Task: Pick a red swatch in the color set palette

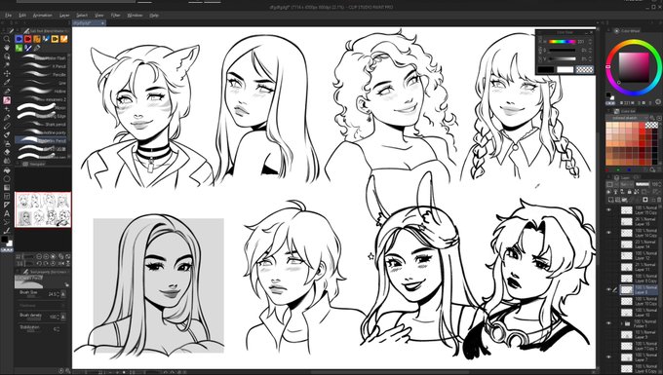Action: tap(643, 131)
